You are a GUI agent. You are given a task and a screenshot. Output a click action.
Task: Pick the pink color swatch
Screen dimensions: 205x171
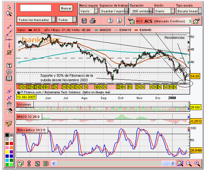point(7,148)
